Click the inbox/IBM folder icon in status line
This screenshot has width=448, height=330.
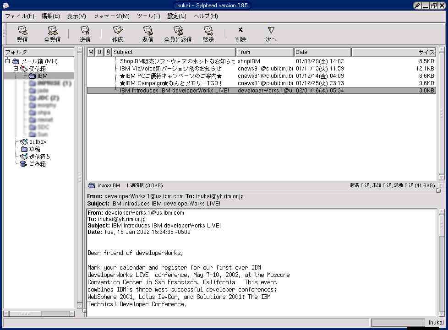(92, 185)
